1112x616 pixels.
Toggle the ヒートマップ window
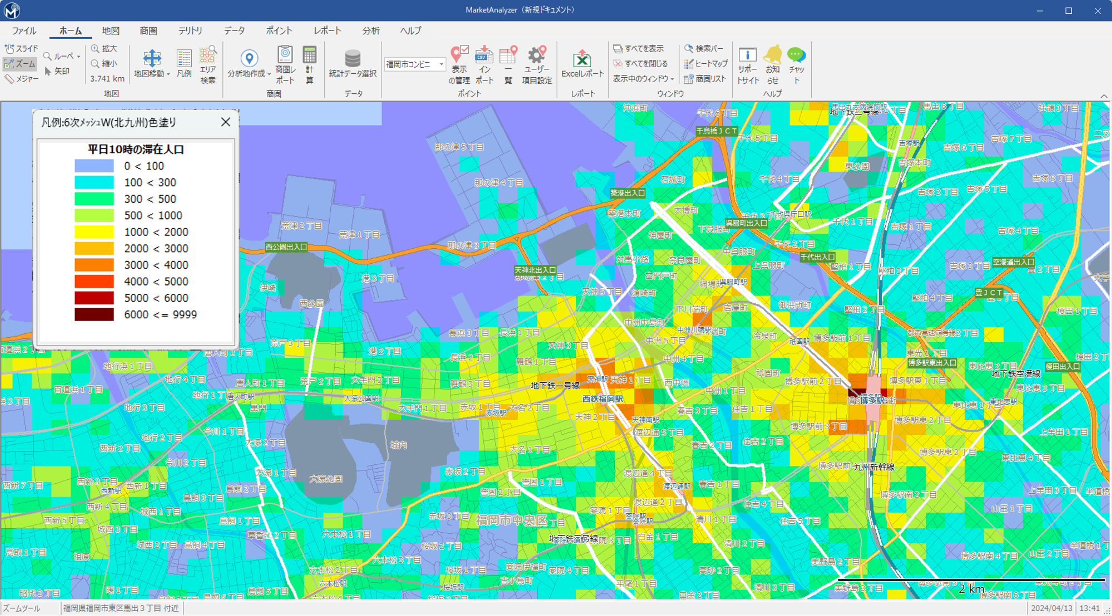tap(706, 64)
